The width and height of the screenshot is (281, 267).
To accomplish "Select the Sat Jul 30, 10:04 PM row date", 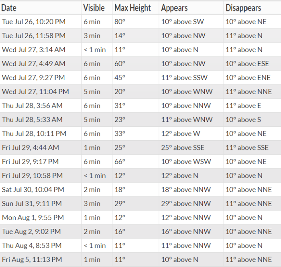I will 33,190.
